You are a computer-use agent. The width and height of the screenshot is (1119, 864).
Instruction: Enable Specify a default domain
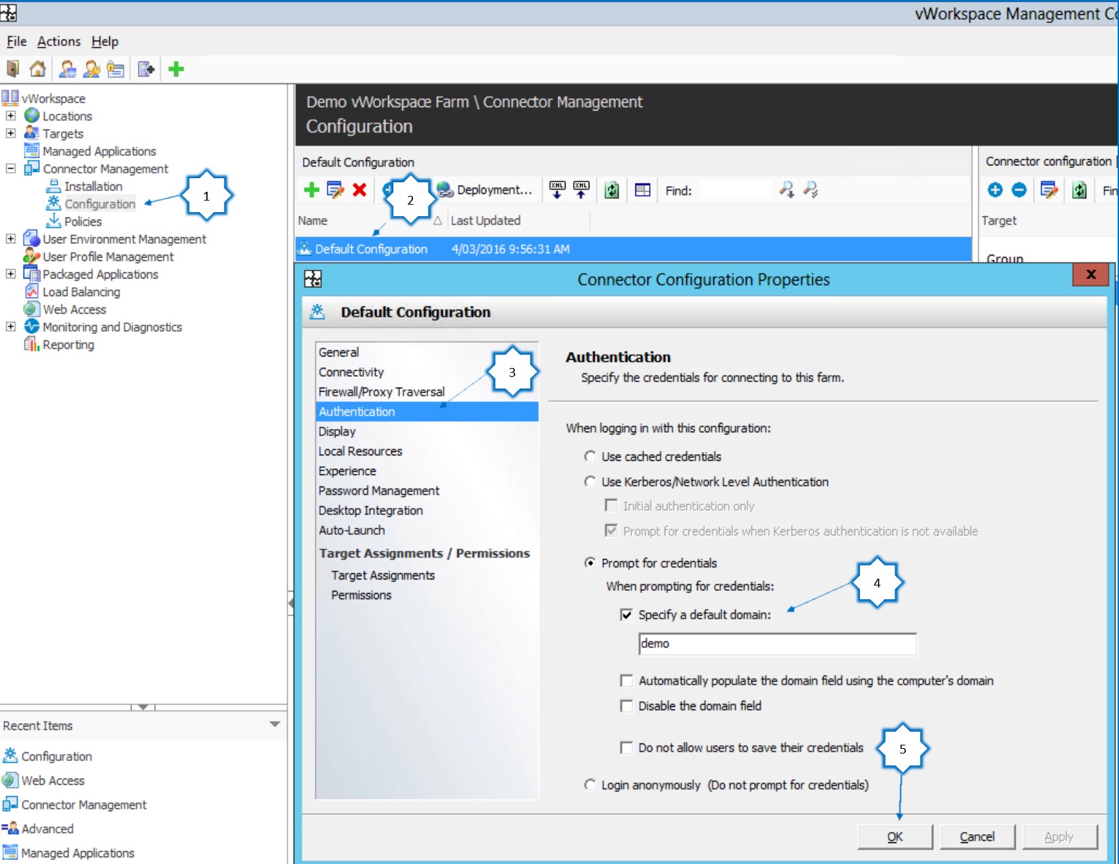pyautogui.click(x=626, y=615)
